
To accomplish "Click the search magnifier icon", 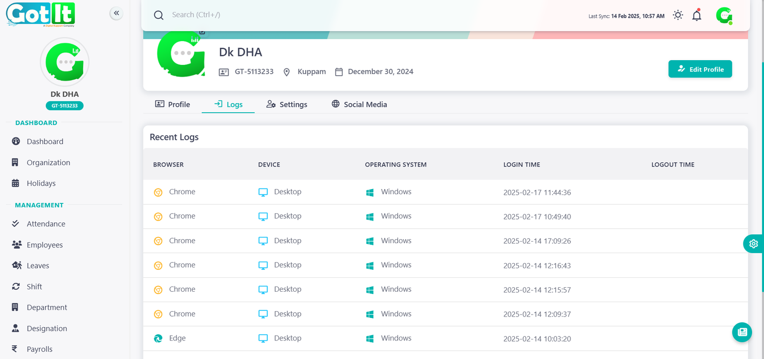I will click(159, 15).
